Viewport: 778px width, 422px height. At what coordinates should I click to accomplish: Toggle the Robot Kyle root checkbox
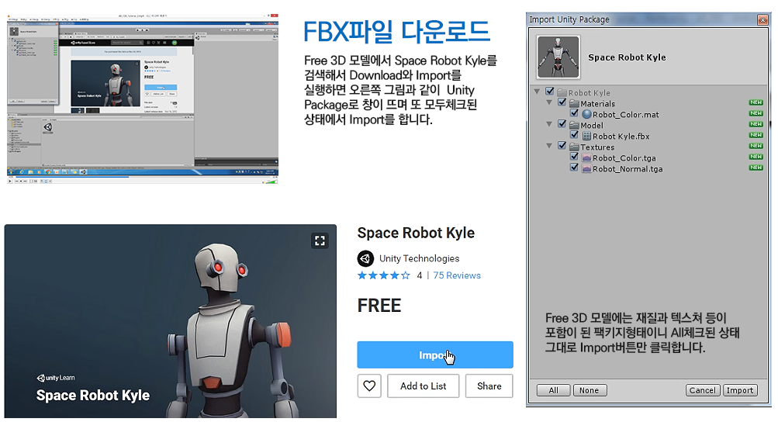click(x=549, y=91)
